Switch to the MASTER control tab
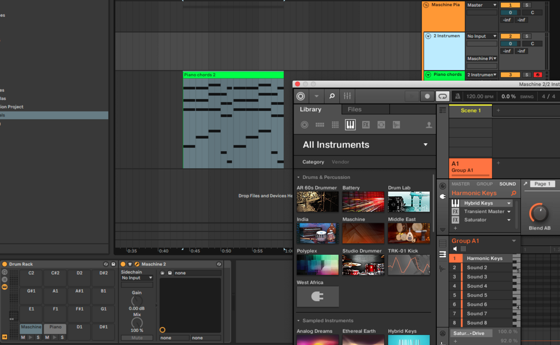Image resolution: width=560 pixels, height=345 pixels. 460,184
